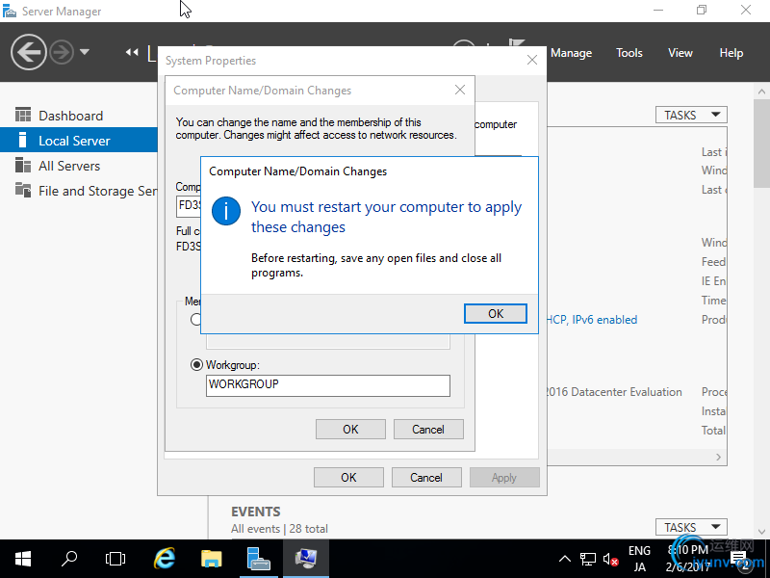
Task: Click OK in System Properties window
Action: pos(348,477)
